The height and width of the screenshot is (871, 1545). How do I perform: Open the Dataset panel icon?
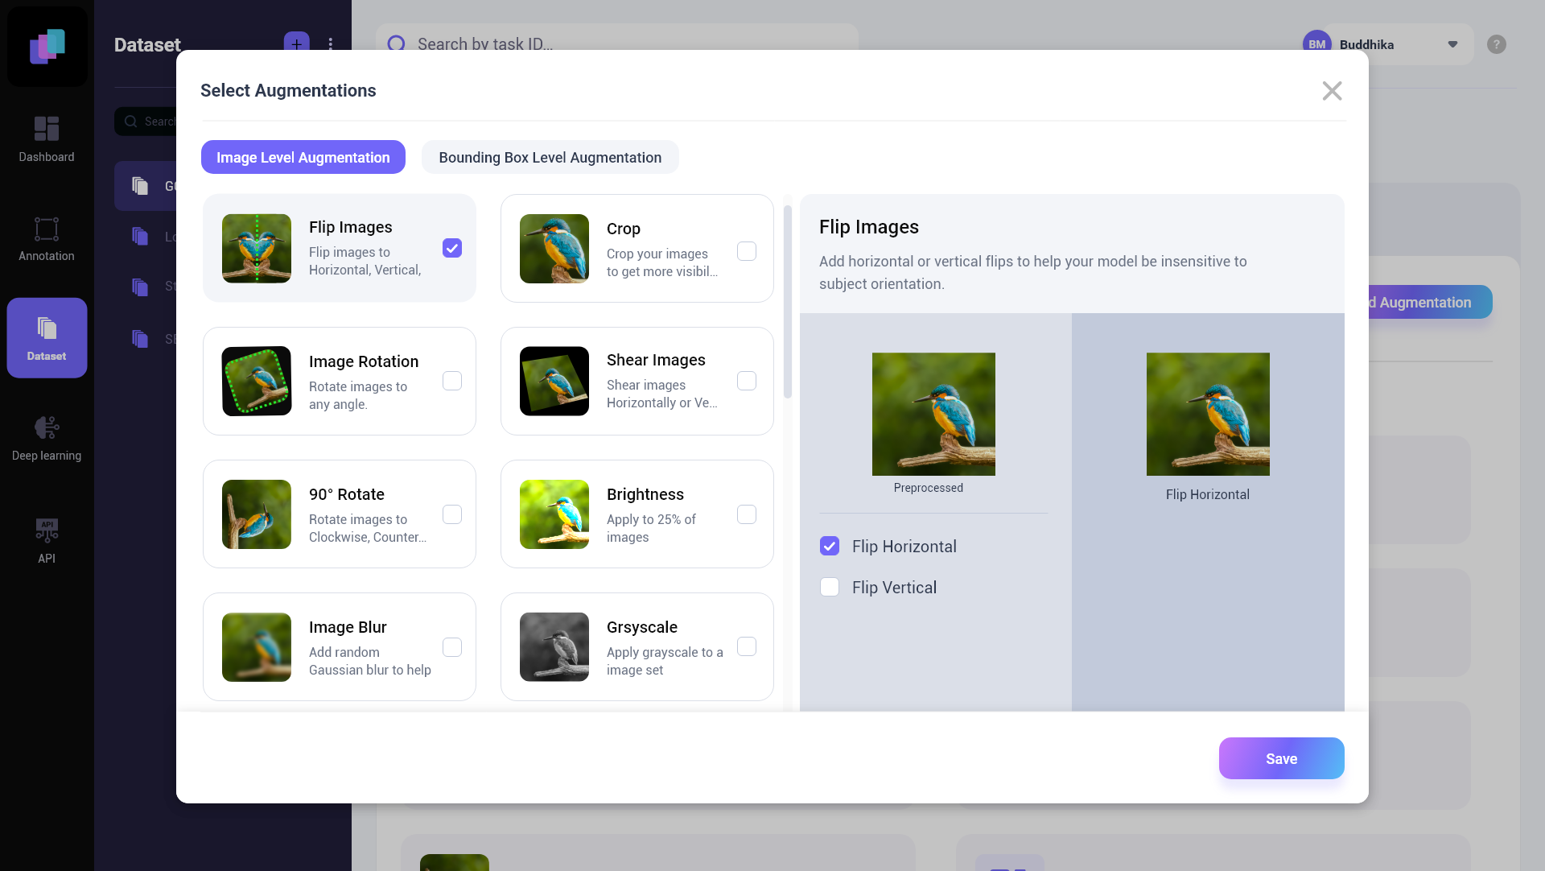[x=46, y=336]
